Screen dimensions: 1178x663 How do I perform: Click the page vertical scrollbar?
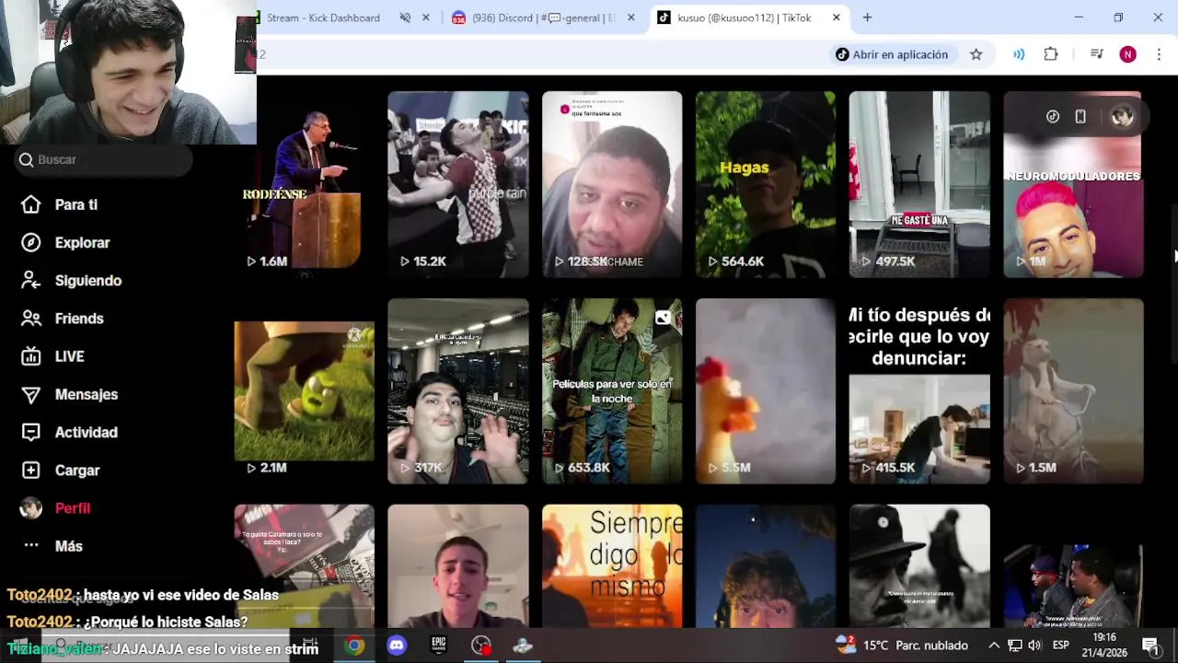(x=1173, y=285)
